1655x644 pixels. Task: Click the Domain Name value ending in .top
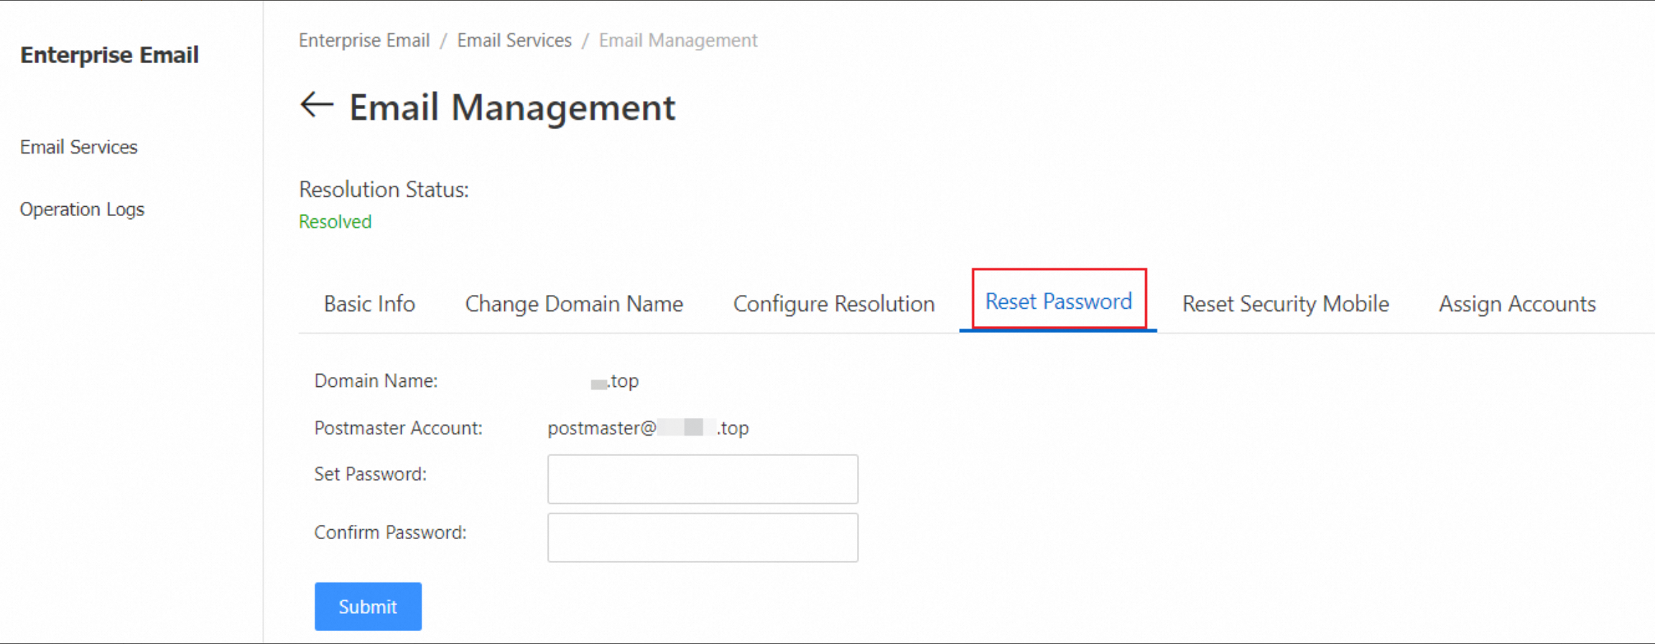(x=614, y=381)
